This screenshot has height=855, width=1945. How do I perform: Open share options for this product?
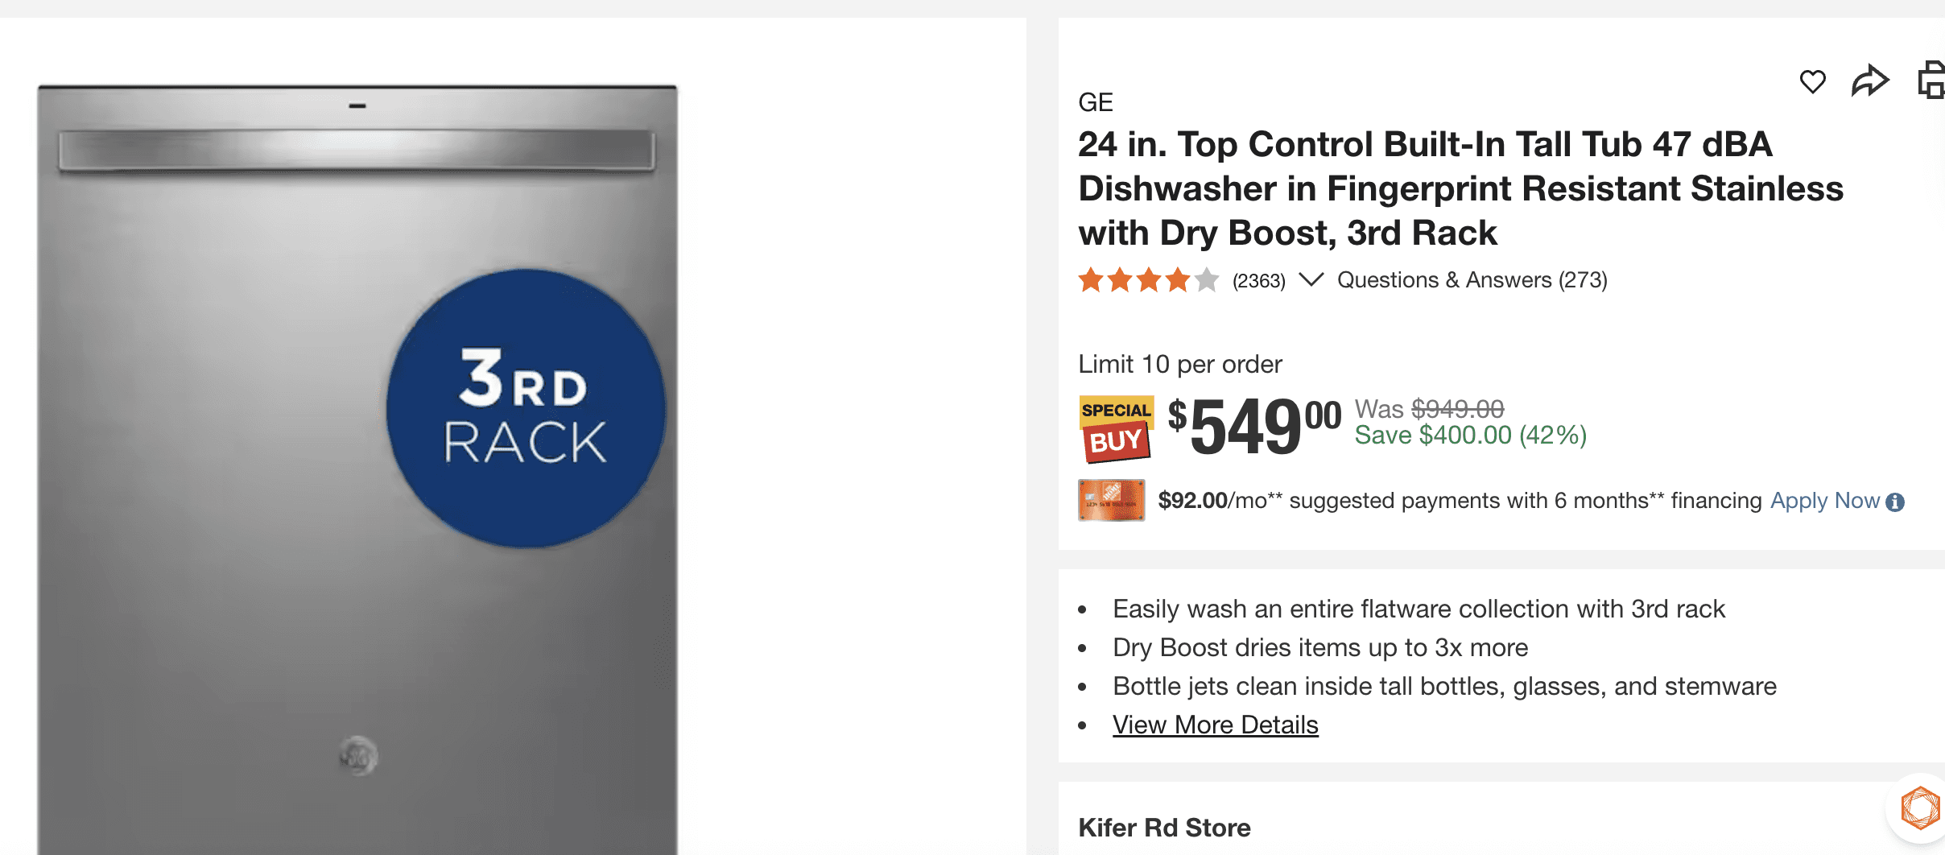click(1871, 80)
